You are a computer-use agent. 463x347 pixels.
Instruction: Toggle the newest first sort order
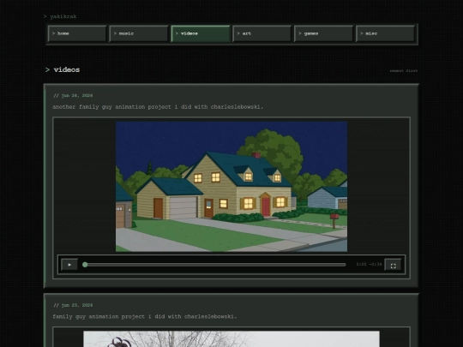(404, 71)
